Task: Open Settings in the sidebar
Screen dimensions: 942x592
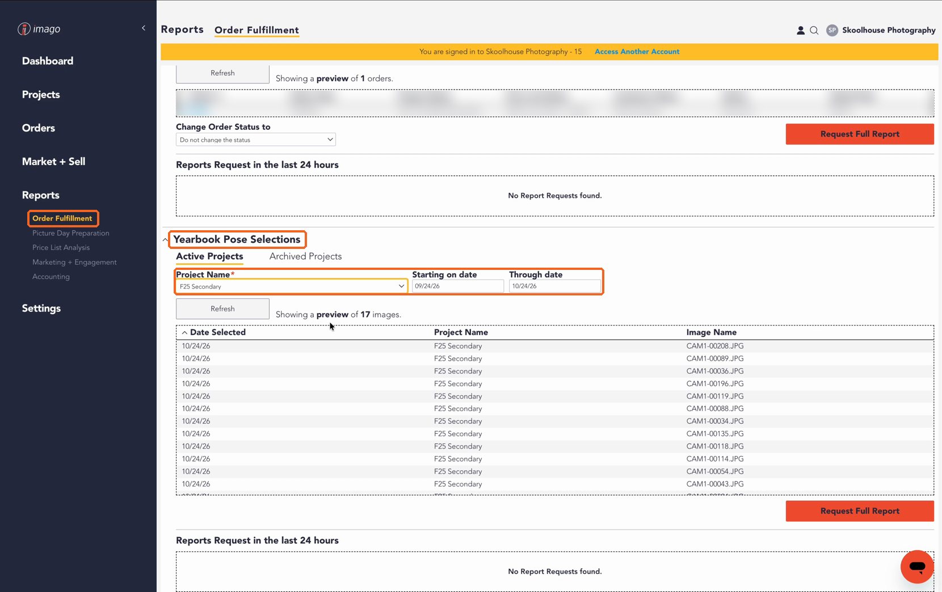Action: (x=41, y=308)
